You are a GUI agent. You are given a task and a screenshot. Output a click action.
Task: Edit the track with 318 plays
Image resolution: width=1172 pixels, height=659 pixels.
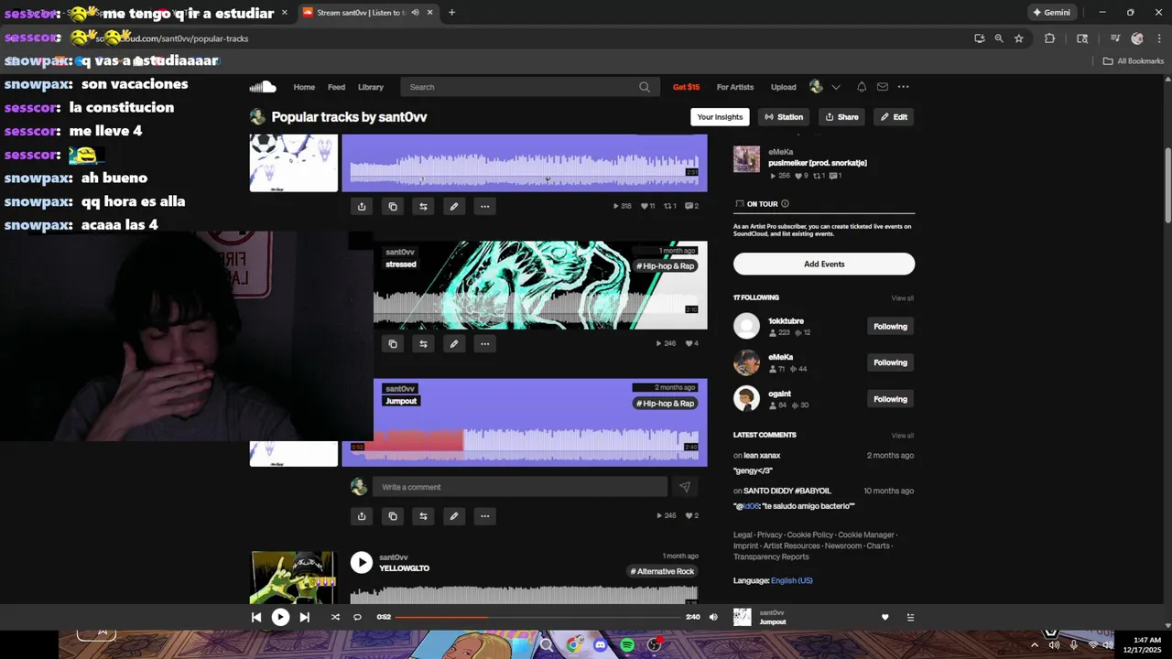[454, 206]
